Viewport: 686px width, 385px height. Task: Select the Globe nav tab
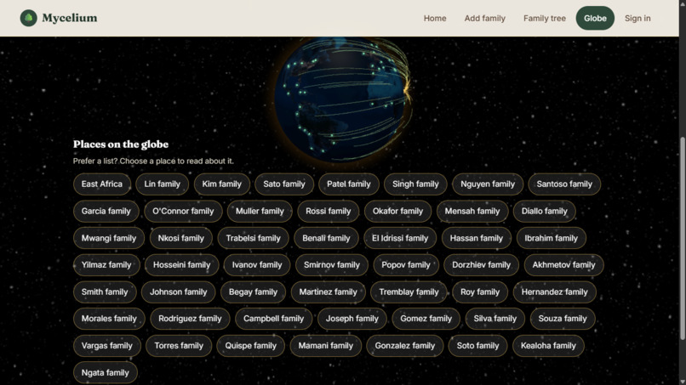595,19
